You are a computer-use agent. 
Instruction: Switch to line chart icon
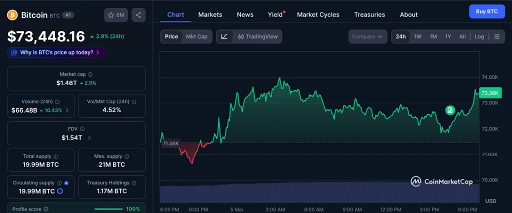[x=224, y=36]
